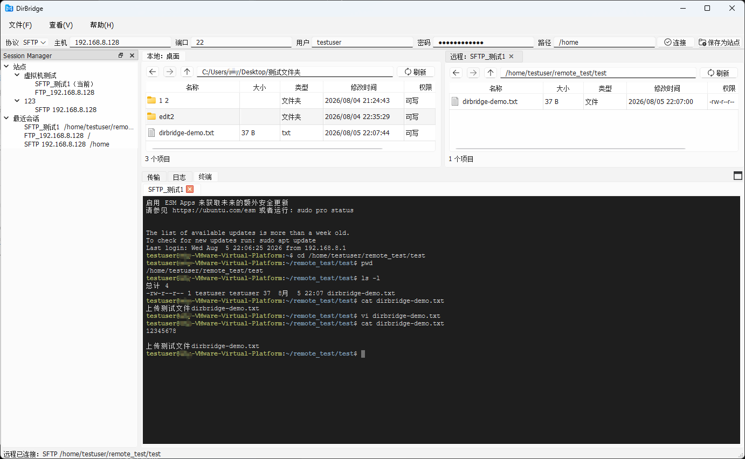The height and width of the screenshot is (459, 745).
Task: Click local timestamp 2026/08/04 22:35:29
Action: 357,116
